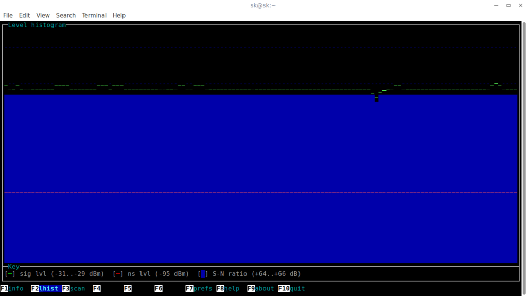The height and width of the screenshot is (296, 527).
Task: Open the Edit menu
Action: tap(24, 15)
